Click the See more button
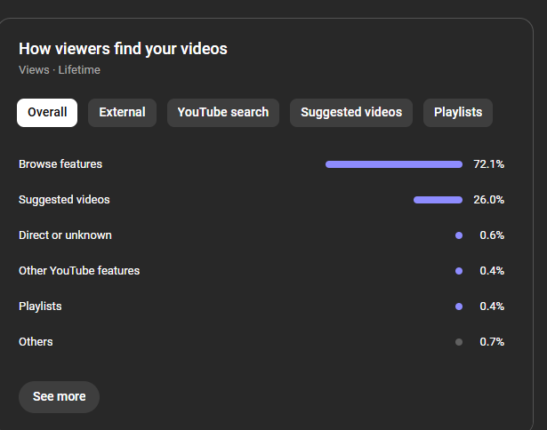This screenshot has width=547, height=430. pyautogui.click(x=59, y=397)
